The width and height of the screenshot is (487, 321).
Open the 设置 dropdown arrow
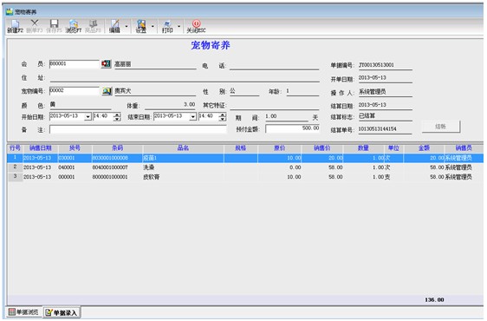click(153, 27)
